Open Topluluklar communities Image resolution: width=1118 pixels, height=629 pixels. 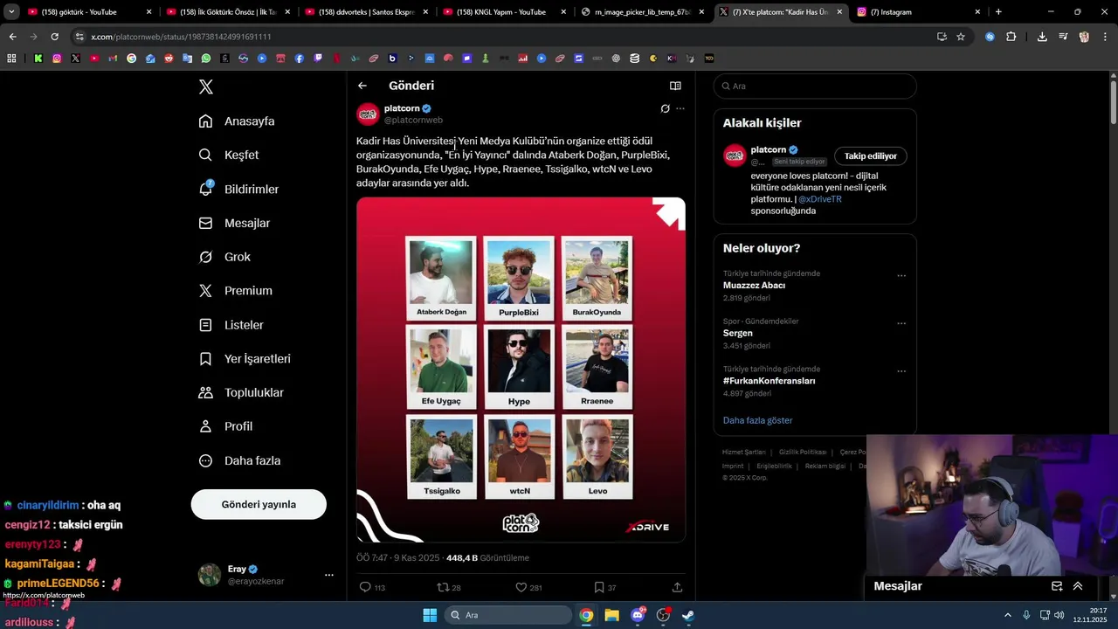(241, 392)
